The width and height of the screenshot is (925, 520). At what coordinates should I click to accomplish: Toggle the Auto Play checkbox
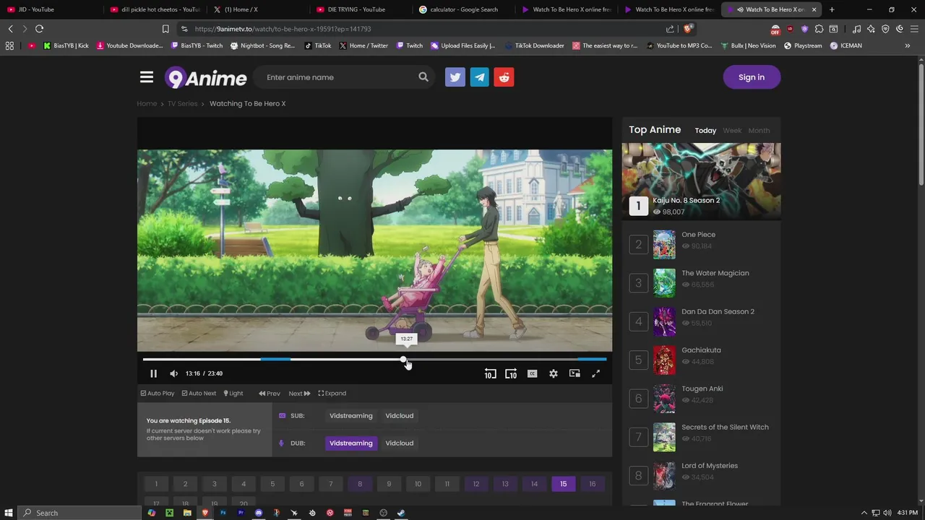pos(158,394)
